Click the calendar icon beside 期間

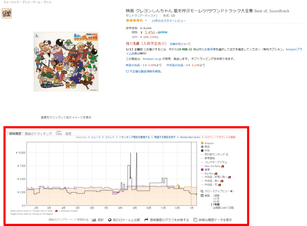(x=202, y=195)
